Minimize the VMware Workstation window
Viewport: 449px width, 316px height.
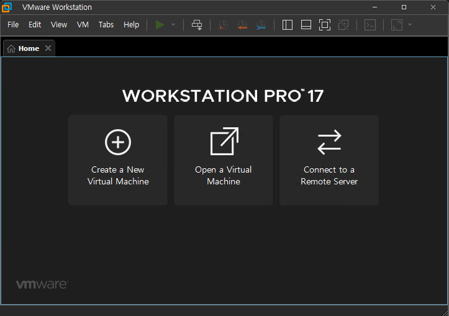pyautogui.click(x=374, y=7)
